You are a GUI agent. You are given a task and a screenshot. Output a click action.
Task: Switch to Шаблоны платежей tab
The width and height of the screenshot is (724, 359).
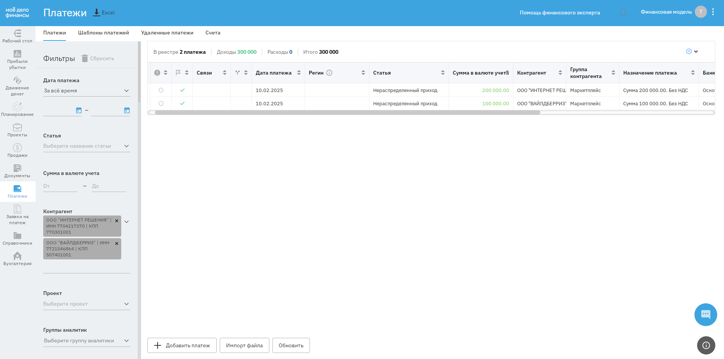click(x=103, y=33)
